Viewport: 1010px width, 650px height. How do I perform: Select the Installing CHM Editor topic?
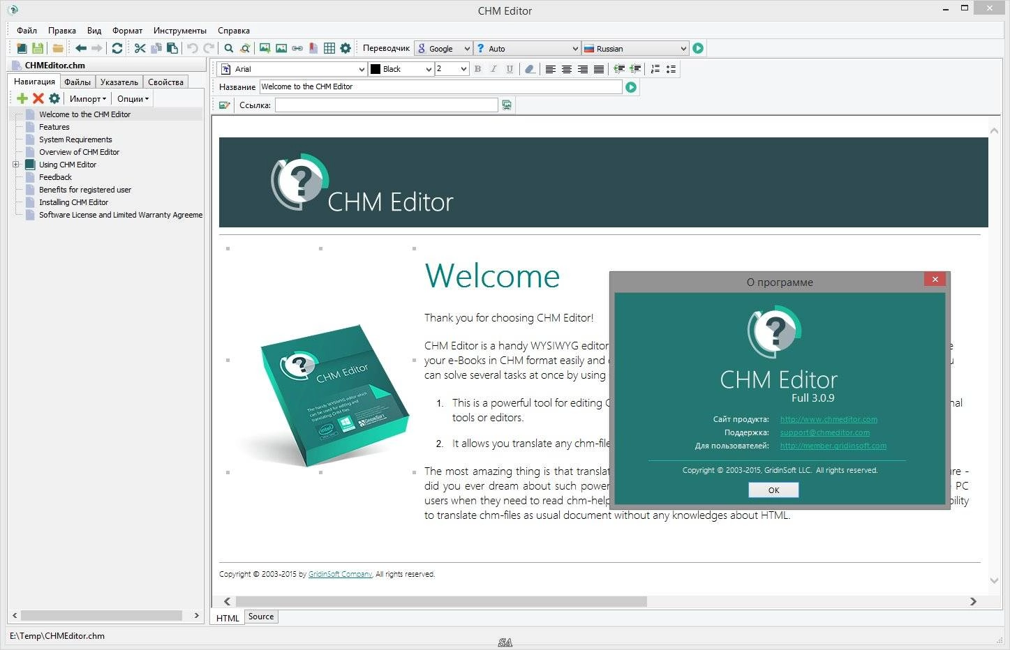(x=73, y=202)
